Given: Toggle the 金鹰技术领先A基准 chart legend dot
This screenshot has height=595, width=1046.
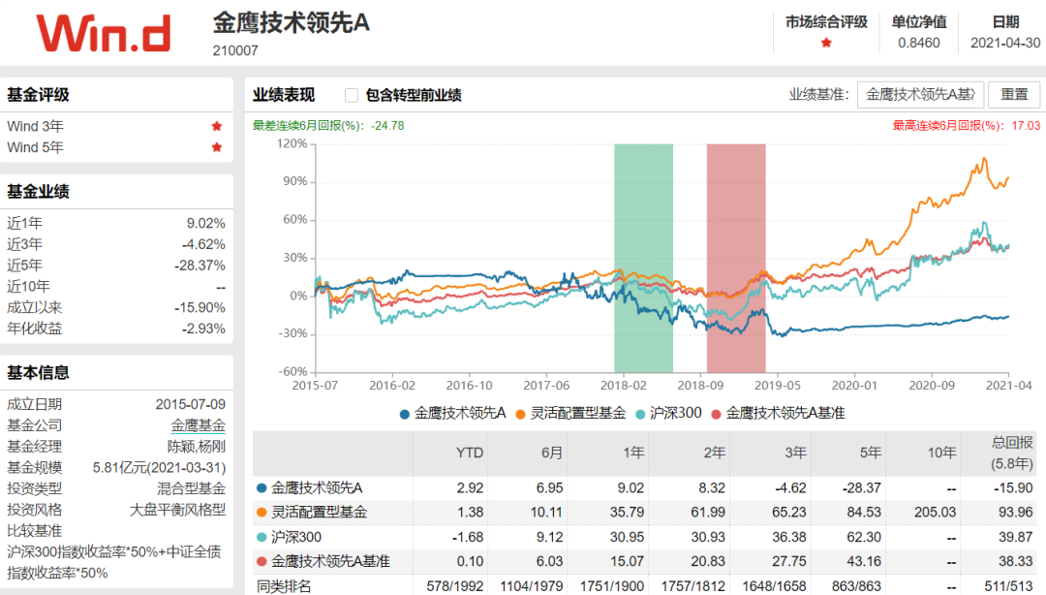Looking at the screenshot, I should pos(716,414).
